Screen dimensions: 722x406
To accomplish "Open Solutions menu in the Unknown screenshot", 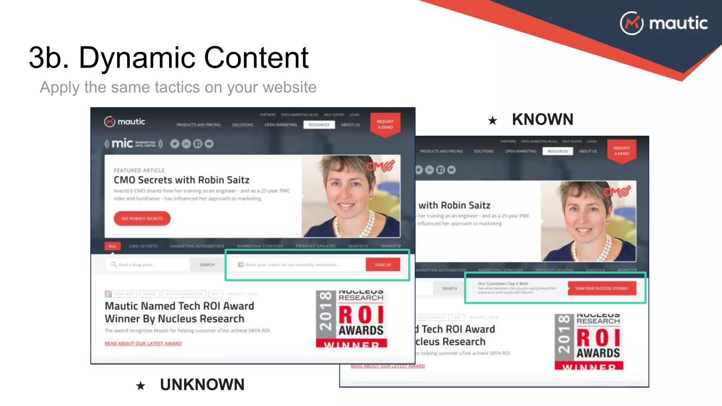I will (243, 125).
